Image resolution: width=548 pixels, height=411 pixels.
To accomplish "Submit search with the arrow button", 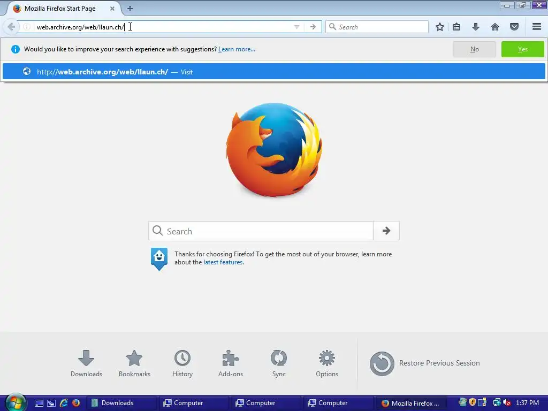I will click(x=386, y=231).
